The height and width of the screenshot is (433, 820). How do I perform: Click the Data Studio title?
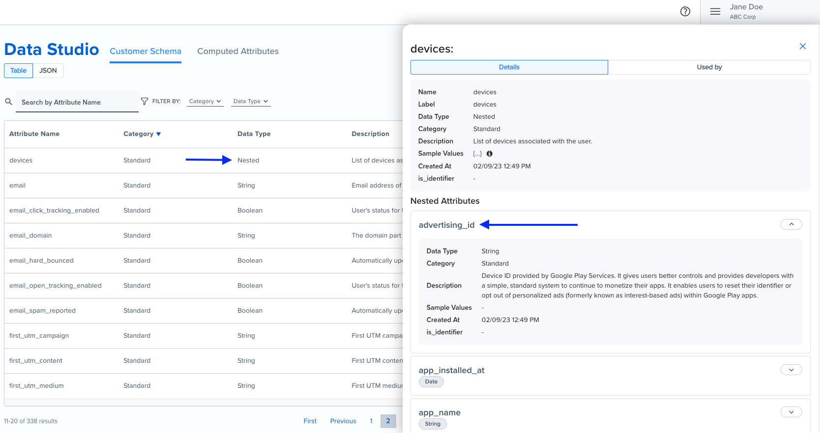(52, 49)
